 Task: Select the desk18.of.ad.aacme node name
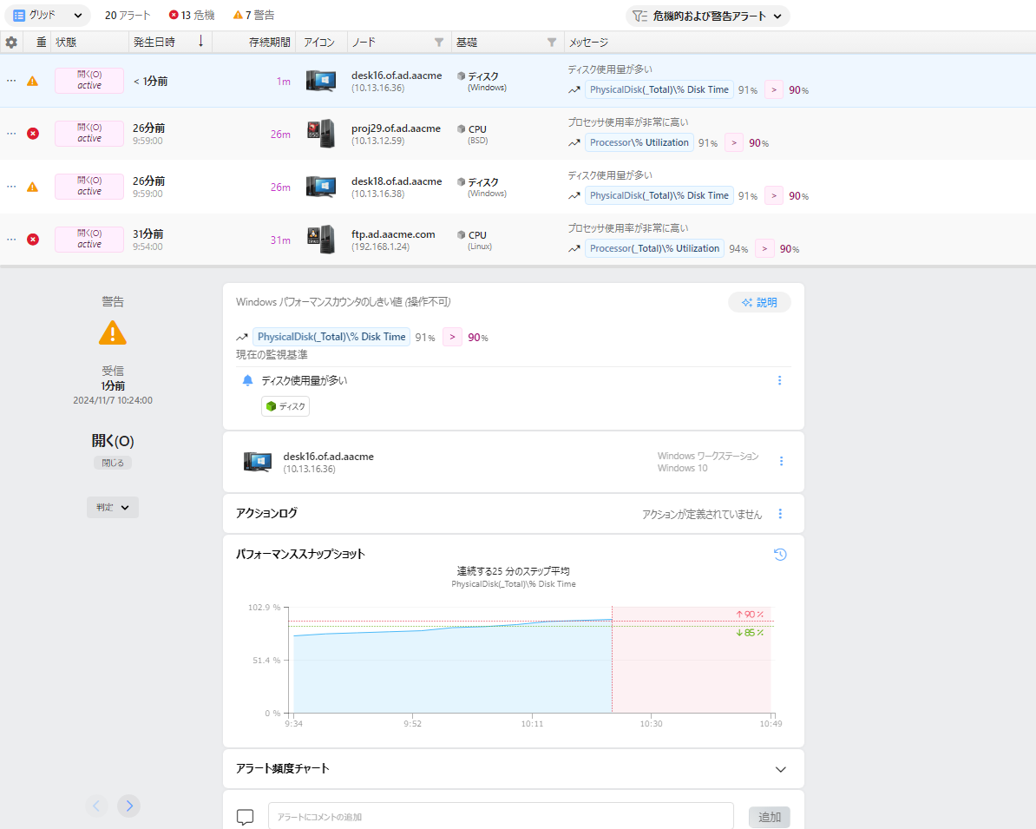point(397,181)
